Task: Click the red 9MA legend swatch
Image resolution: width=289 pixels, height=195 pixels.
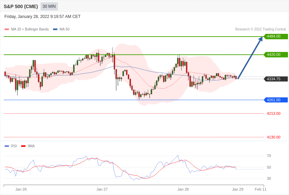Action: coord(23,146)
